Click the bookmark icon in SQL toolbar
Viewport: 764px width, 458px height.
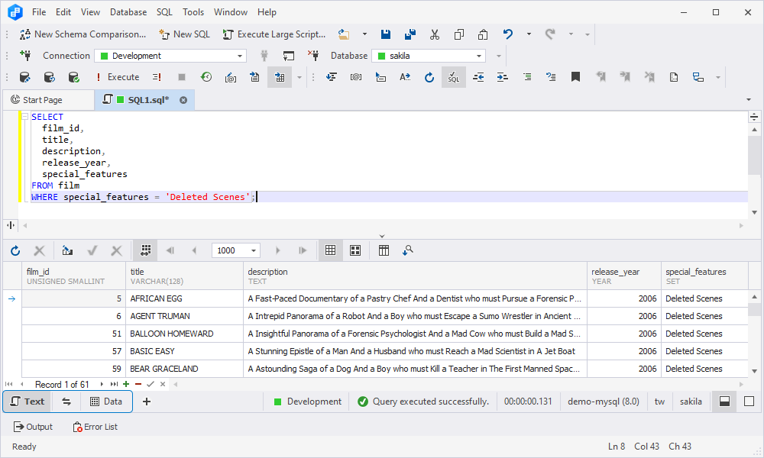[575, 77]
